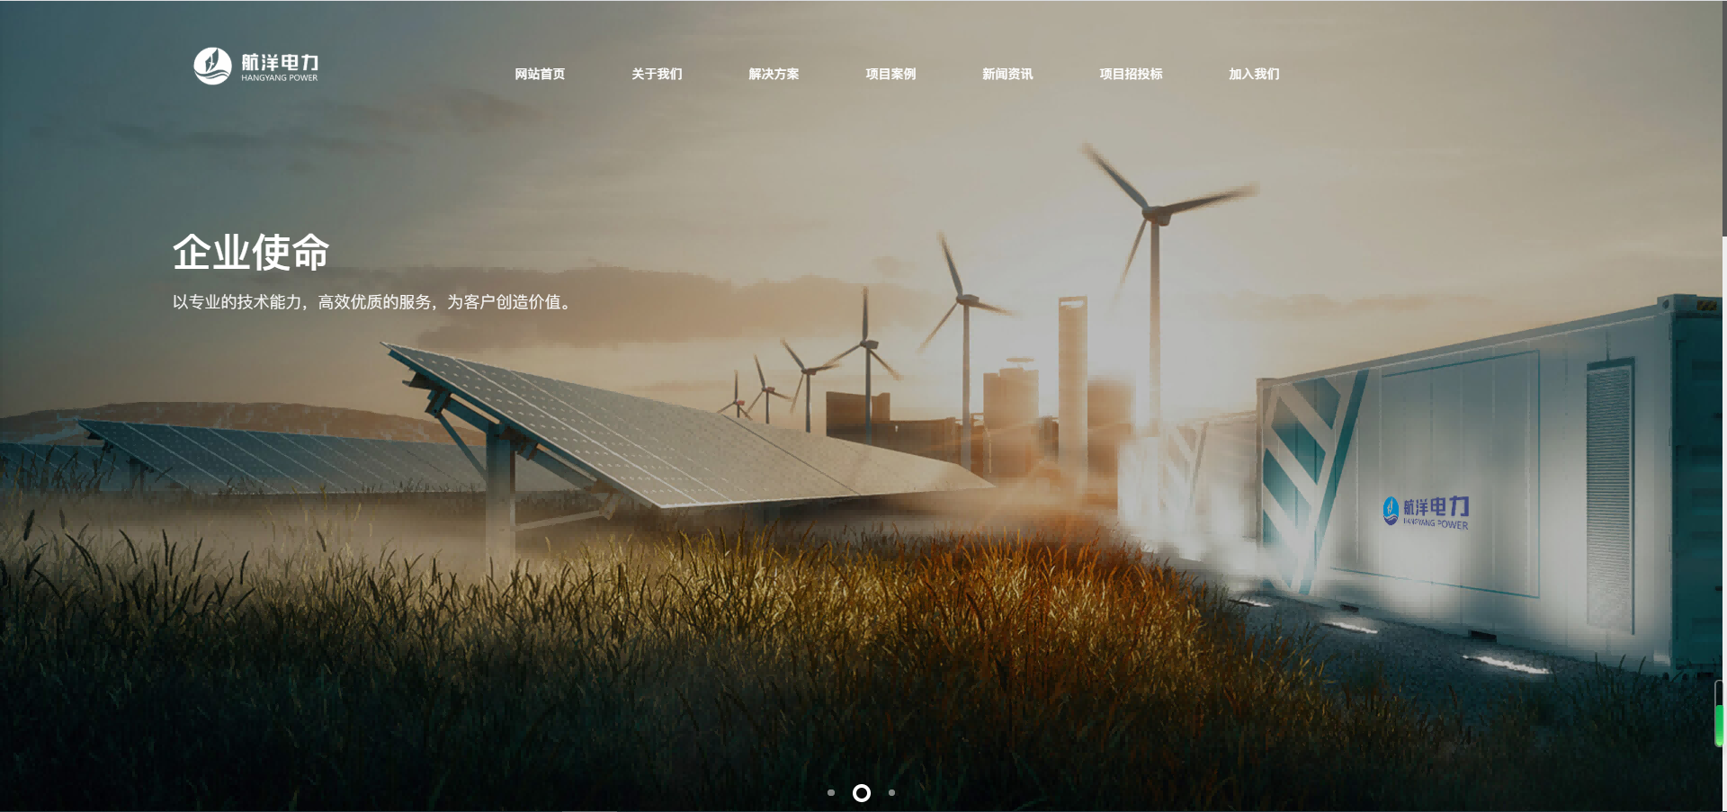The width and height of the screenshot is (1727, 812).
Task: Click the 加入我们 nav link
Action: 1254,74
